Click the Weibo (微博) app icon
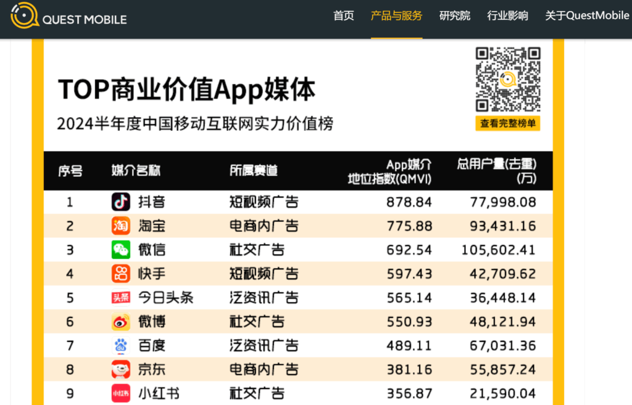 pos(121,322)
